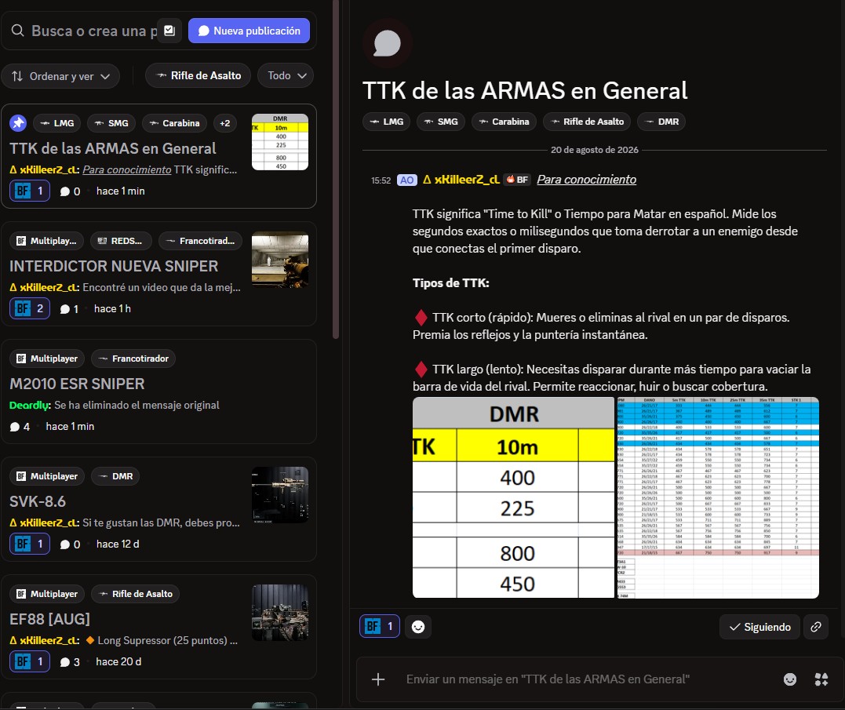
Task: Open xKilleerZ_cL profile in thread
Action: 467,180
